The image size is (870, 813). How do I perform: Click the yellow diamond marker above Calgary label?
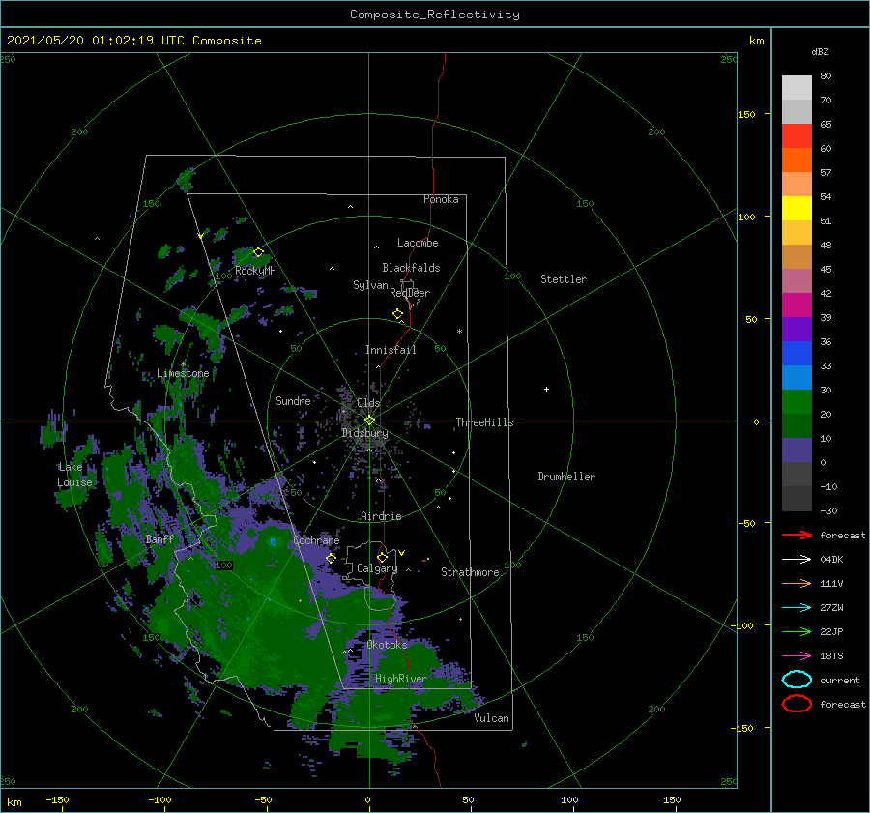[x=382, y=557]
